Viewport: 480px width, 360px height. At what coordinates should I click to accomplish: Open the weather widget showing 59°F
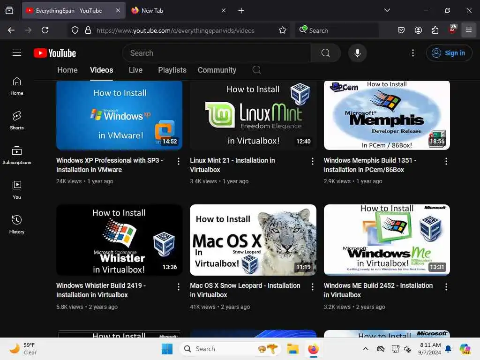(23, 349)
